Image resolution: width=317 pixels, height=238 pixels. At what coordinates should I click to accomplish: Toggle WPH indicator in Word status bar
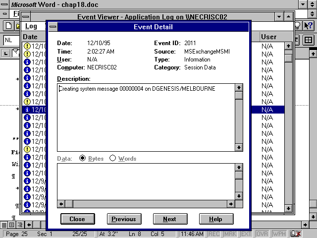pos(278,234)
